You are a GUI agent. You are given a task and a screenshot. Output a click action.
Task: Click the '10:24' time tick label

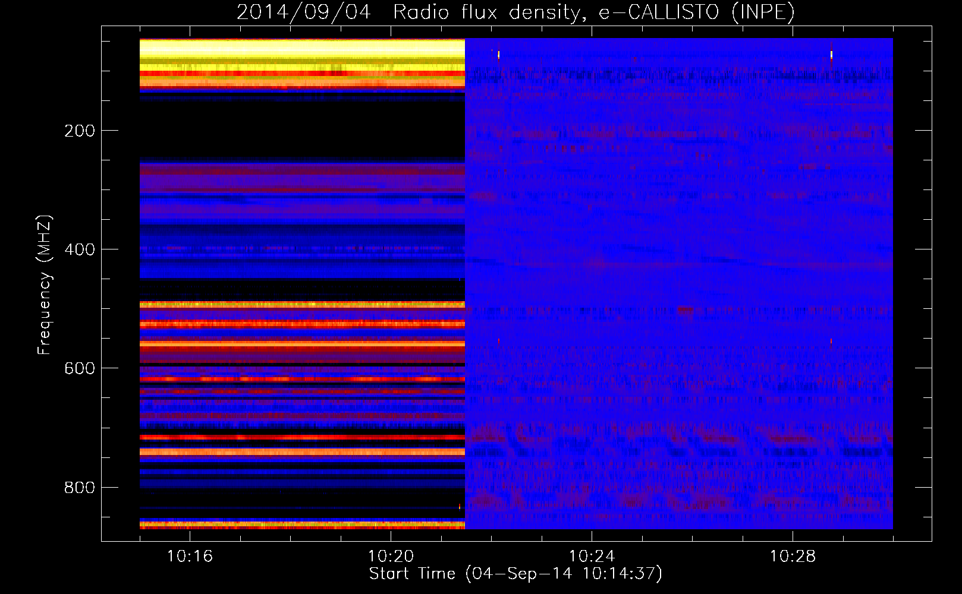[592, 556]
